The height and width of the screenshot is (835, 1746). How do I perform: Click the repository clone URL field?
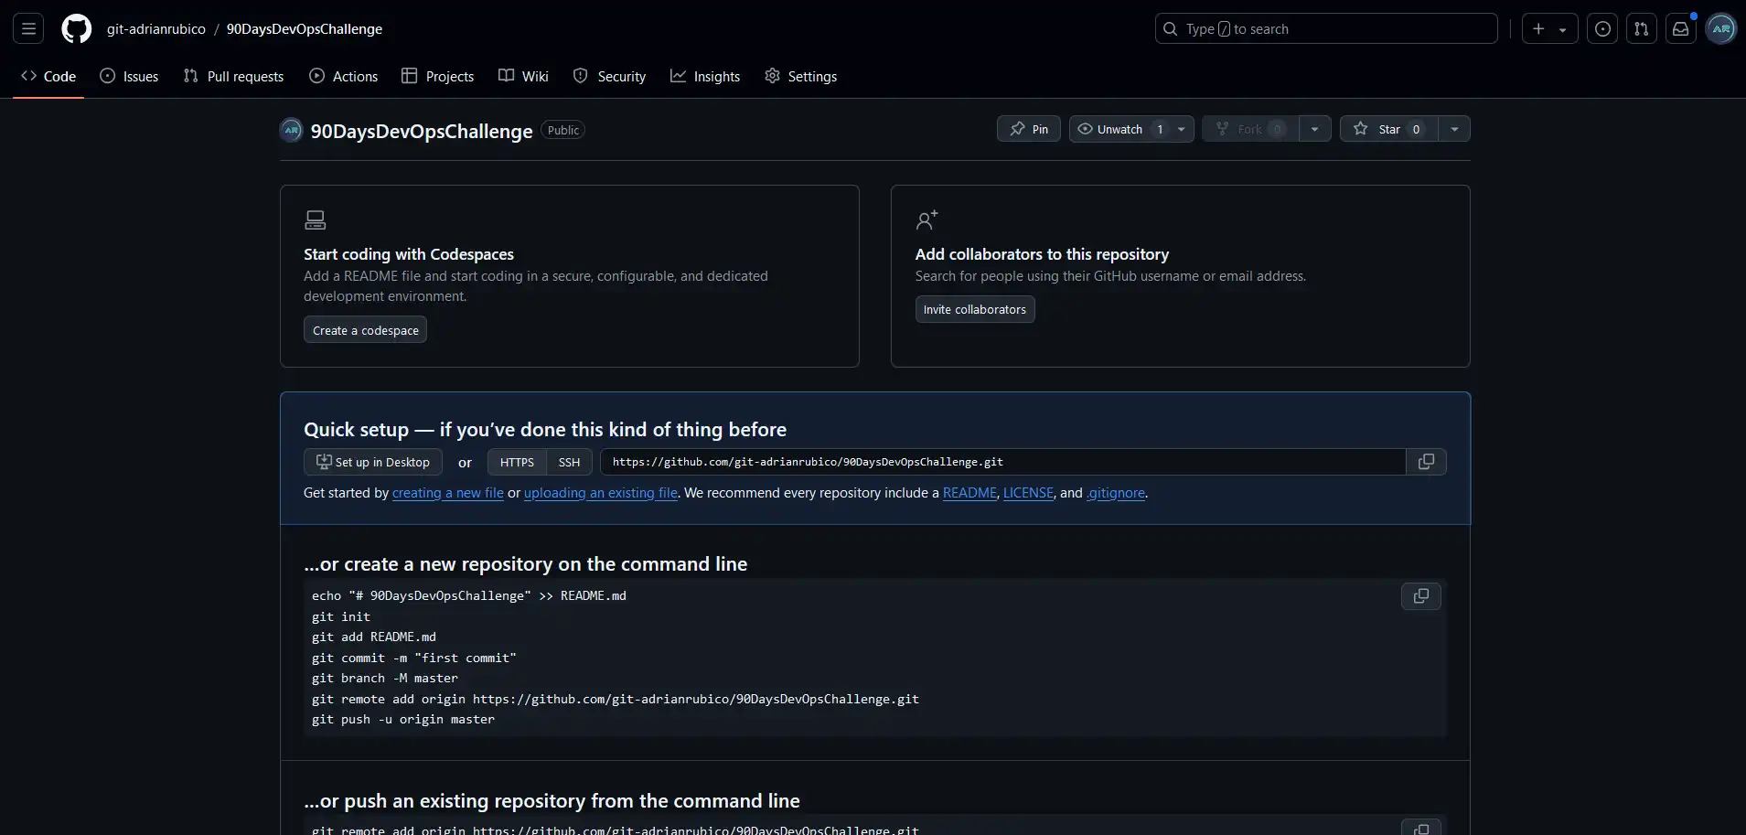tap(1002, 462)
